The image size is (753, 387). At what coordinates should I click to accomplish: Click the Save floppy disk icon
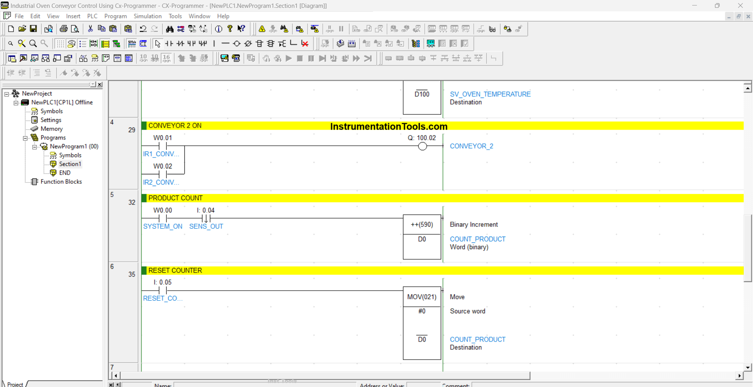coord(33,29)
